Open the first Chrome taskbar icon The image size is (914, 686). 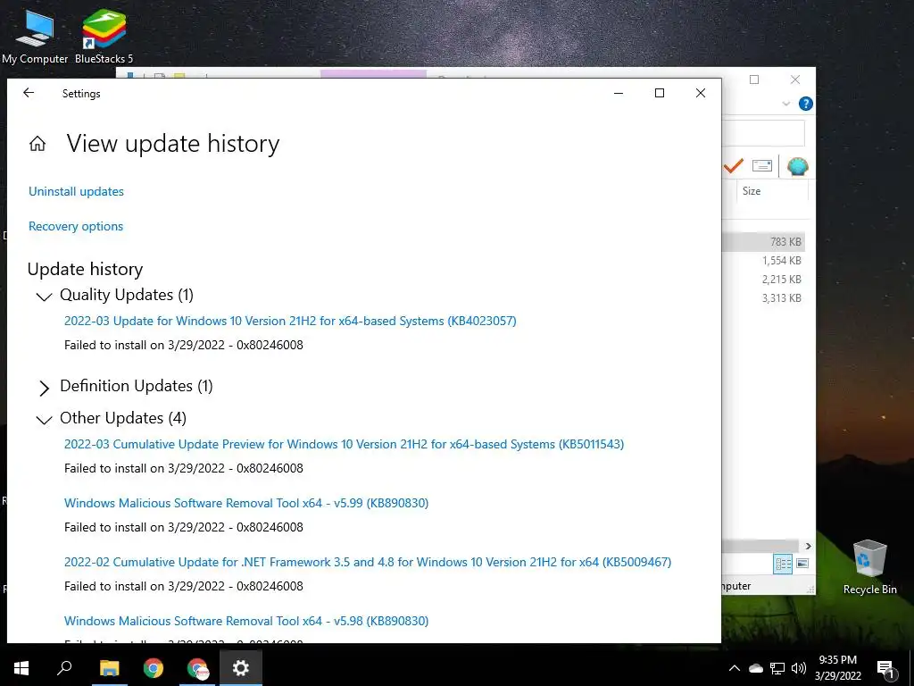(154, 668)
